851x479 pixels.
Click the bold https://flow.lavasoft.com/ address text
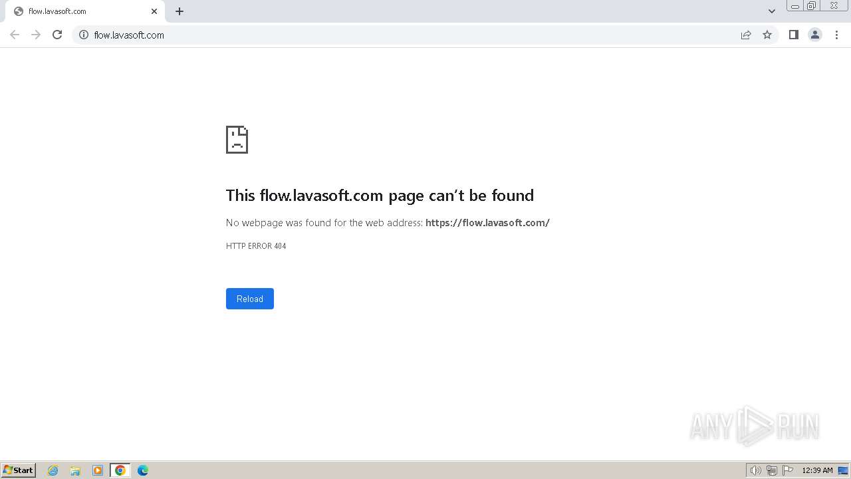[487, 223]
